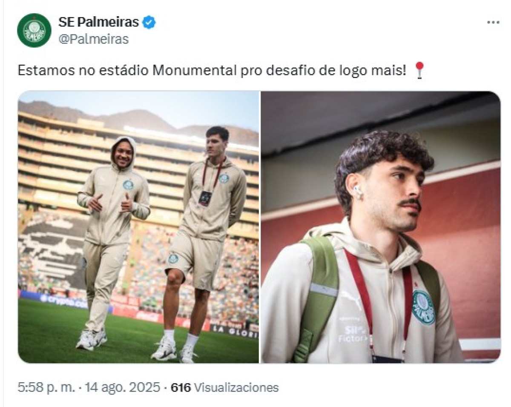Open the @Palmeiras handle link

(93, 39)
